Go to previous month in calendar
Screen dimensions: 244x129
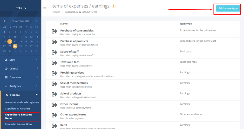point(4,21)
